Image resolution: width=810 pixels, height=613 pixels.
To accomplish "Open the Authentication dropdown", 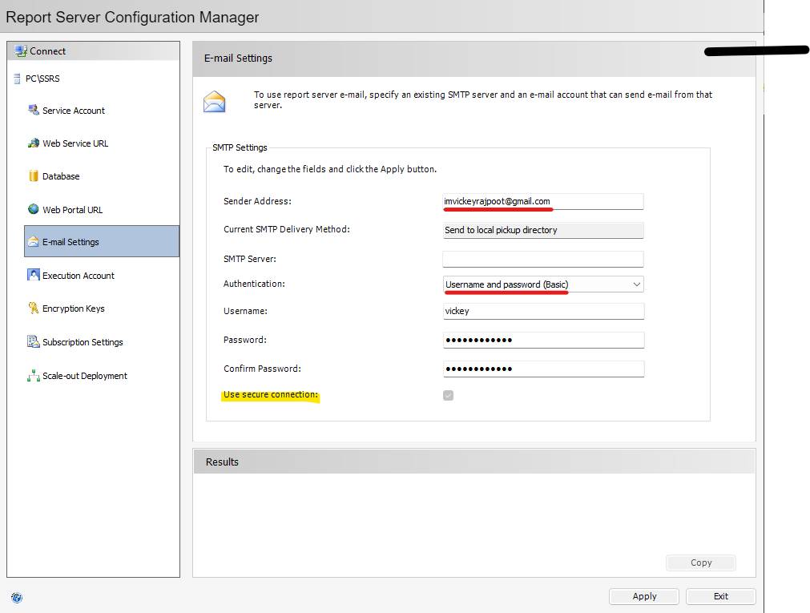I will 543,284.
